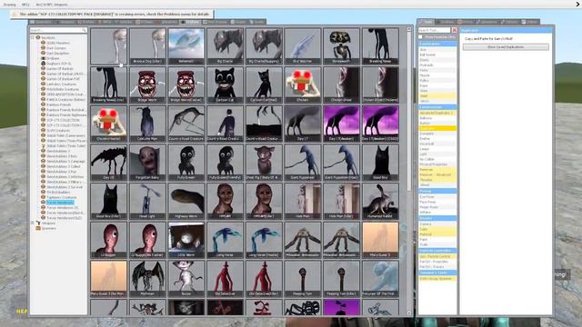Click the NPC grid scroll-up arrow

point(409,29)
